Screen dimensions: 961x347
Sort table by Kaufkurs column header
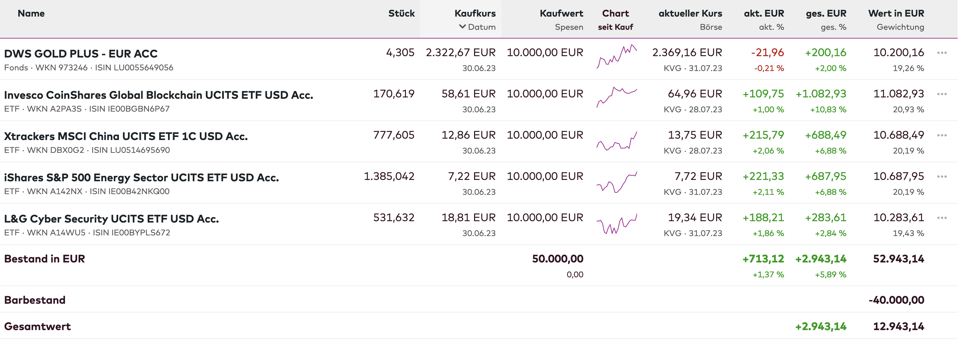click(x=474, y=14)
